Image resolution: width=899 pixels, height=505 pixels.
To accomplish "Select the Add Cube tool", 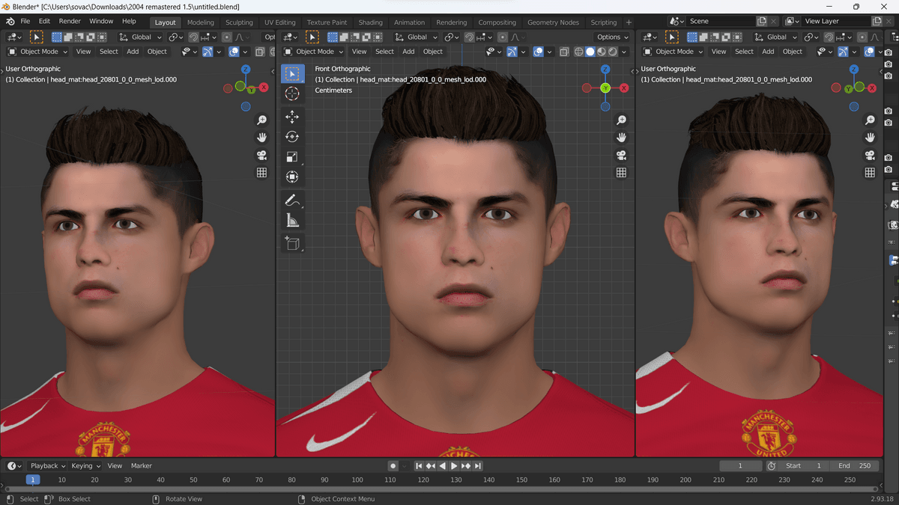I will point(292,243).
